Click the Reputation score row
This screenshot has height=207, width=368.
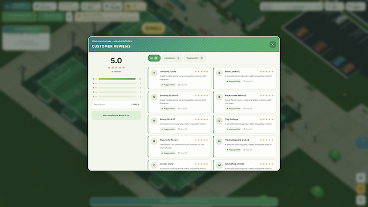coord(116,105)
